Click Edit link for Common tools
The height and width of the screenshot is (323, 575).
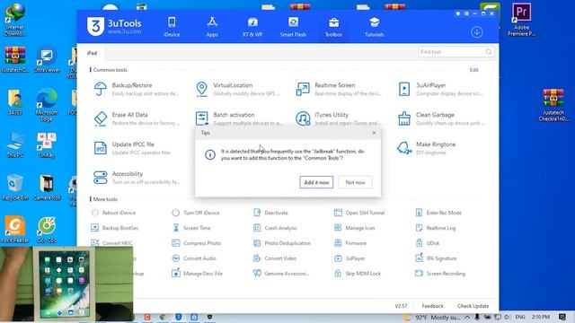(x=473, y=70)
